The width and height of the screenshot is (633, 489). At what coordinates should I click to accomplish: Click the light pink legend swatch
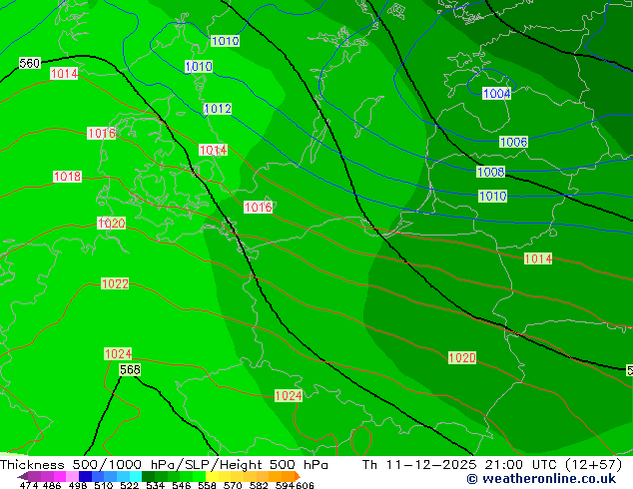point(72,476)
